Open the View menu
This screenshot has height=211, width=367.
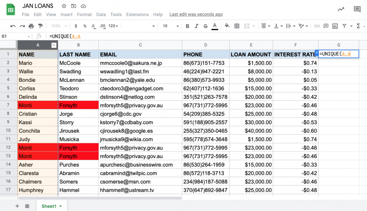point(51,14)
